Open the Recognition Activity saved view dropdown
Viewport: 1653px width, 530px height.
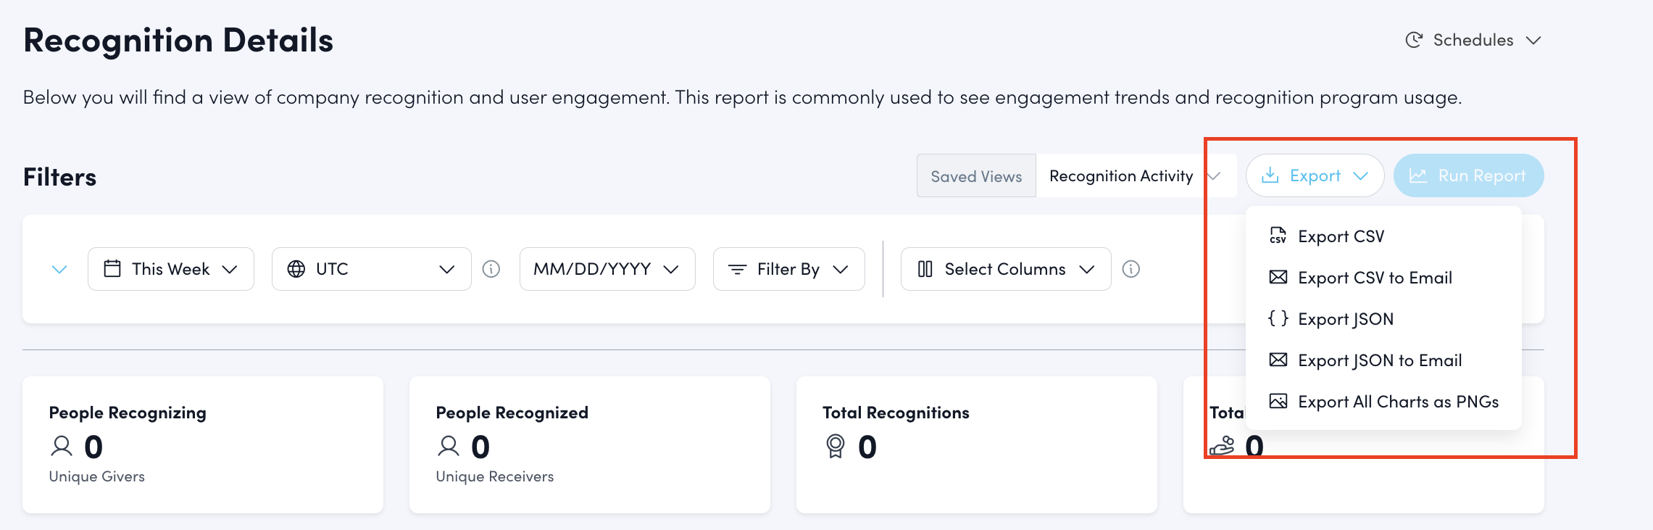coord(1134,175)
